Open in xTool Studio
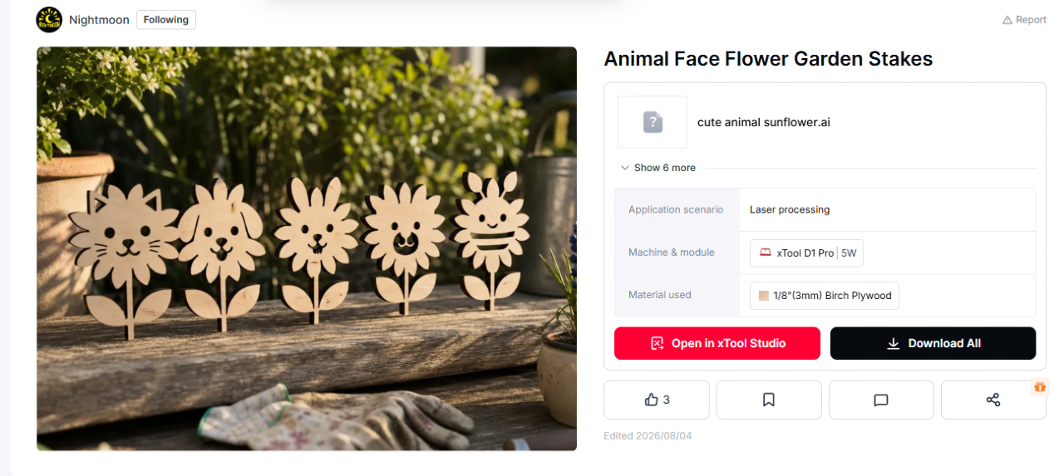Screen dimensions: 1064x476 pyautogui.click(x=717, y=343)
